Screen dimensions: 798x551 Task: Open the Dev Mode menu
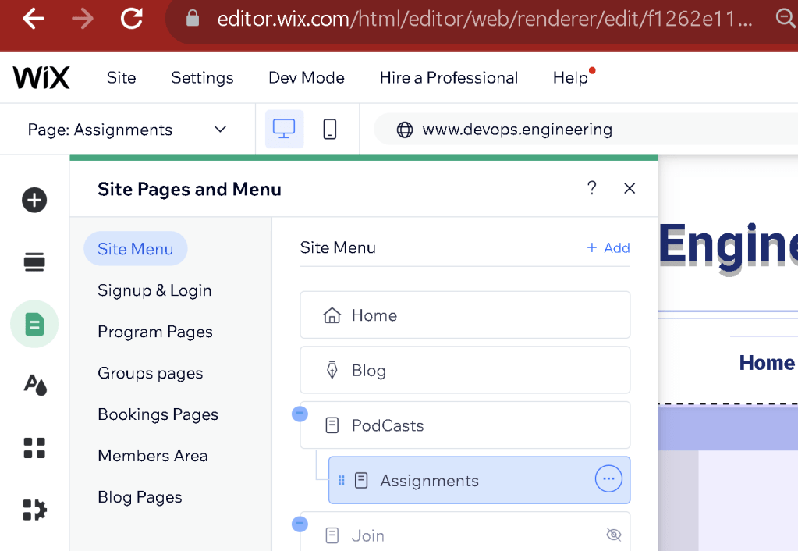(307, 77)
